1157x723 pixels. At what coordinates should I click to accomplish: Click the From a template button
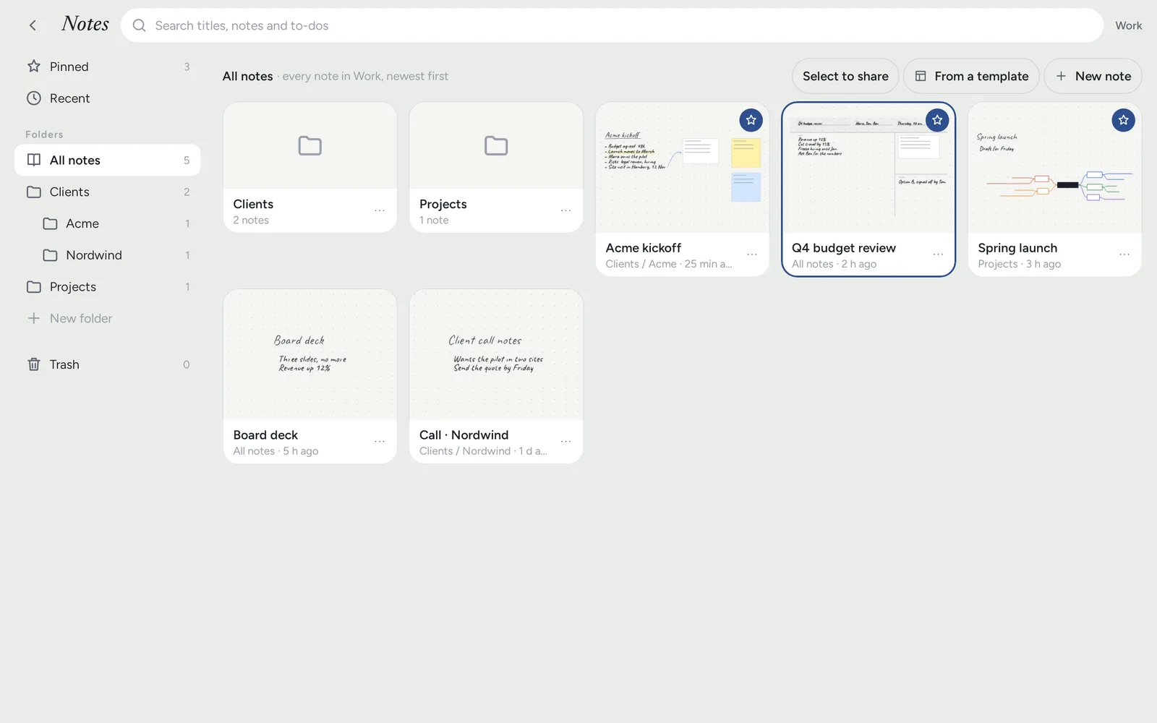(971, 76)
